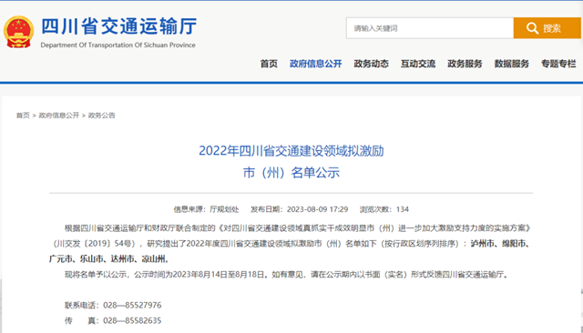Click 政务公告 breadcrumb link
Screen dimensions: 583x333
click(101, 116)
